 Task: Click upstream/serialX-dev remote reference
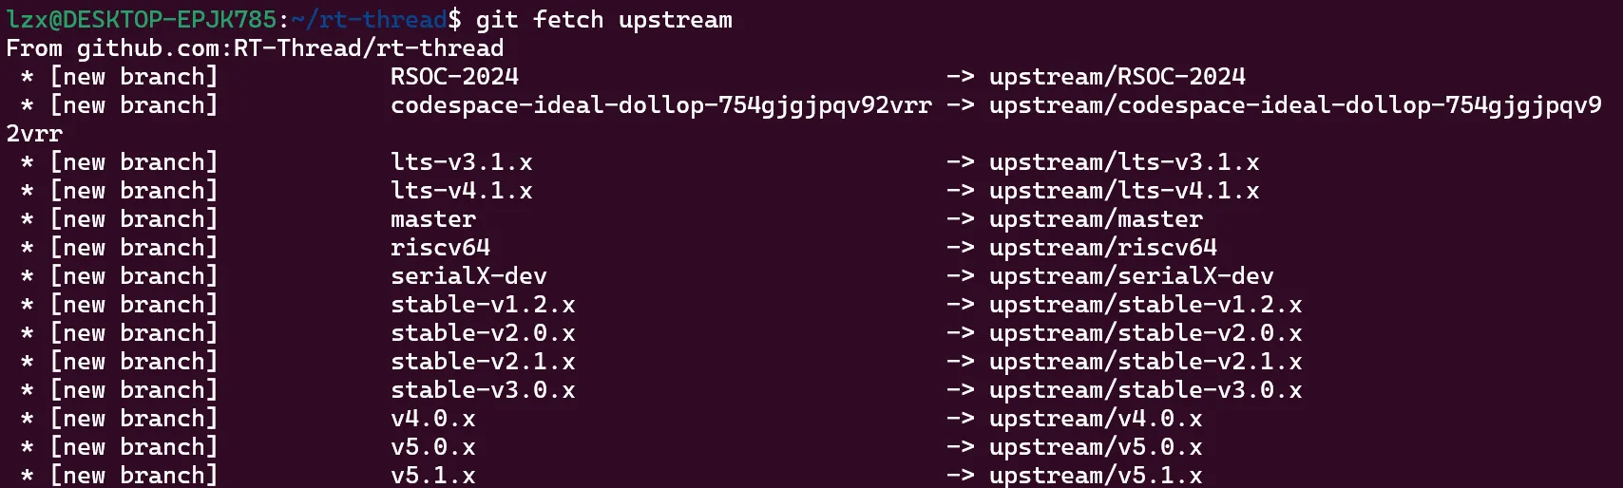coord(1131,276)
